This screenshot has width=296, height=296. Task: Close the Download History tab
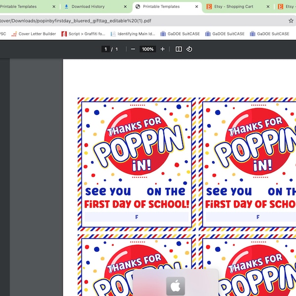coord(125,6)
